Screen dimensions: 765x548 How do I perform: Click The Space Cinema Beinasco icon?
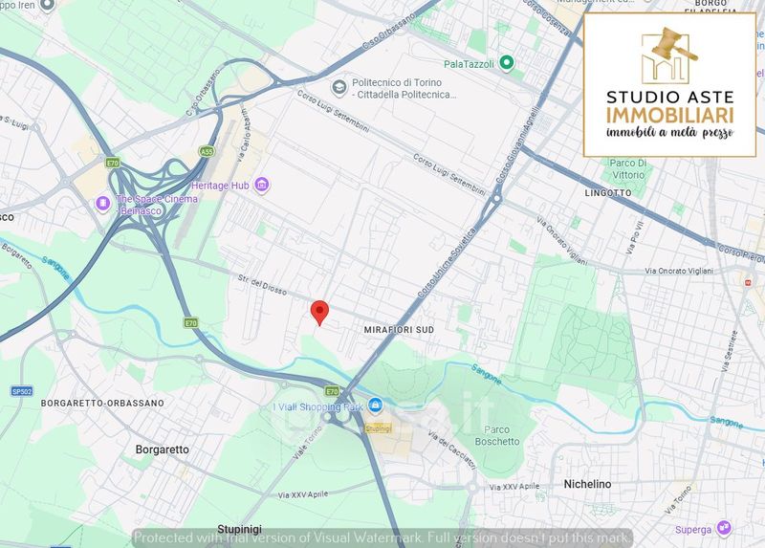pos(103,204)
